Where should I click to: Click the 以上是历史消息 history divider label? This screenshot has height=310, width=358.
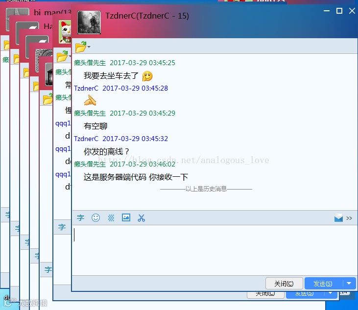206,189
